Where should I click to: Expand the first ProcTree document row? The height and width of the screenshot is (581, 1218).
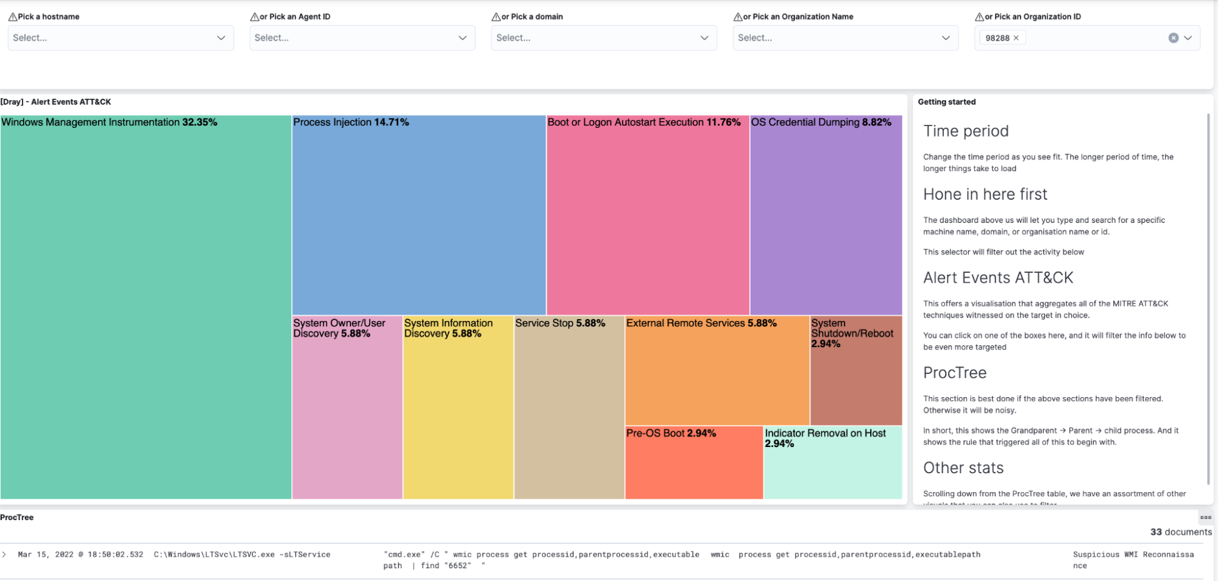click(4, 554)
